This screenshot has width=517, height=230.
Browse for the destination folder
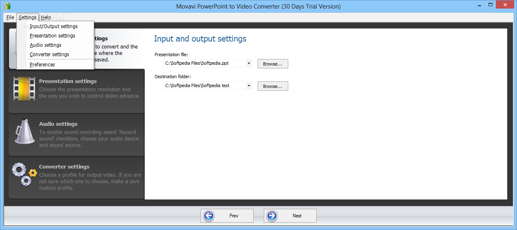coord(273,86)
